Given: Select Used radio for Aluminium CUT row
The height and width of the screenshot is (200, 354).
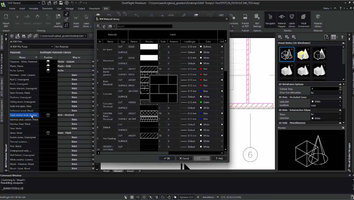Looking at the screenshot, I should (222, 58).
